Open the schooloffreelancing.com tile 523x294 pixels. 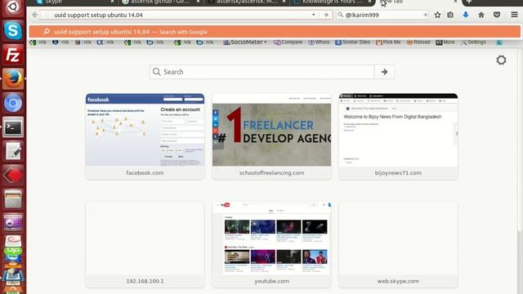[x=271, y=136]
